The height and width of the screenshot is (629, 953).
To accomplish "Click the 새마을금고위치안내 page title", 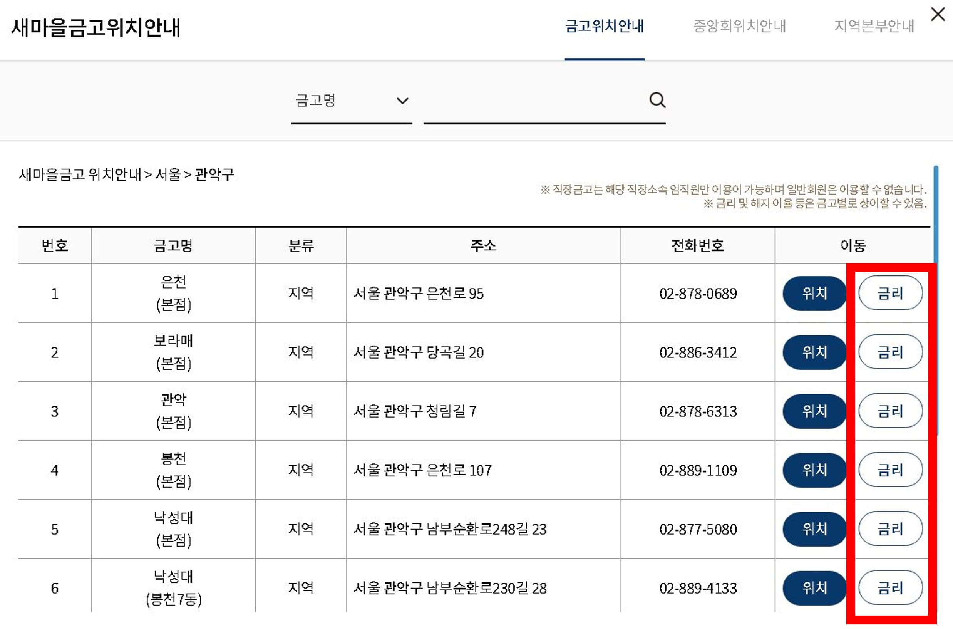I will coord(96,28).
